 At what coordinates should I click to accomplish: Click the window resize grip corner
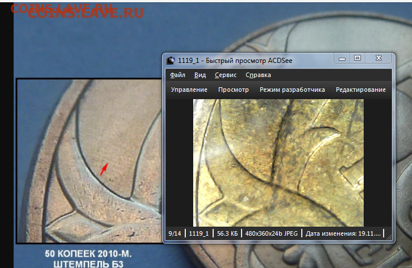pyautogui.click(x=389, y=237)
